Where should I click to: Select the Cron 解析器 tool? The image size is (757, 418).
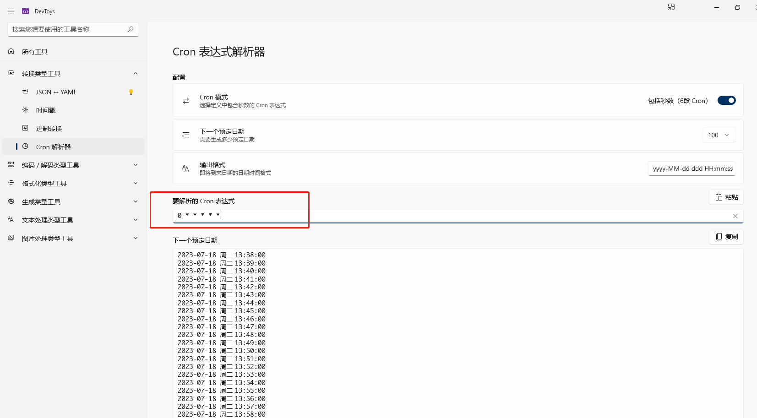pos(73,147)
